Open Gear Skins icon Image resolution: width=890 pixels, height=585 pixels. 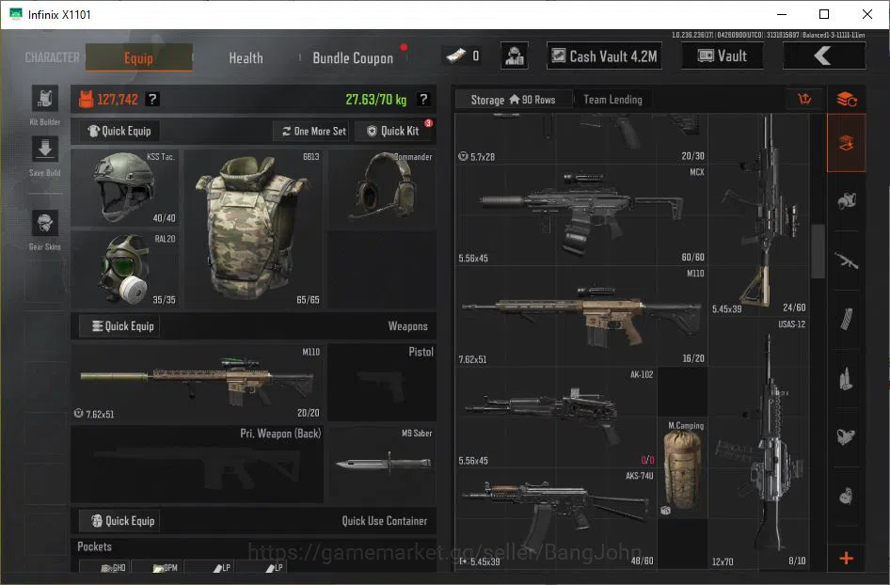pos(45,224)
